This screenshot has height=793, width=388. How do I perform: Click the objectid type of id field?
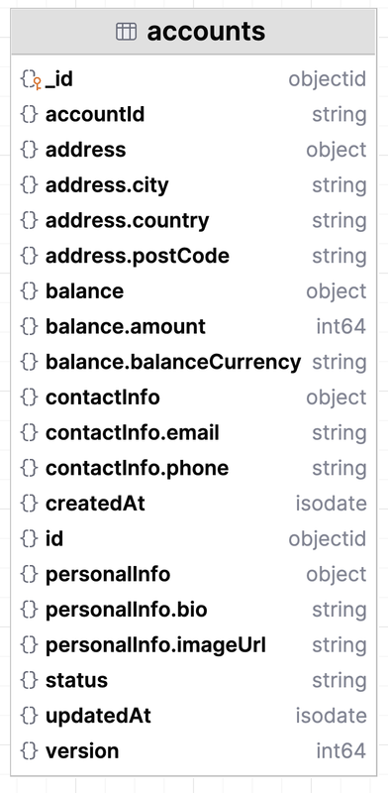coord(328,539)
